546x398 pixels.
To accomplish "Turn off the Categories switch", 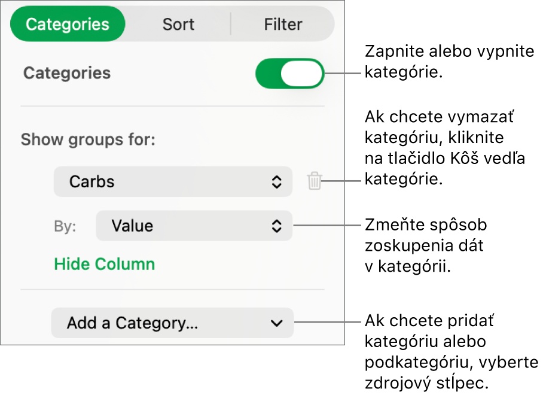I will [289, 74].
